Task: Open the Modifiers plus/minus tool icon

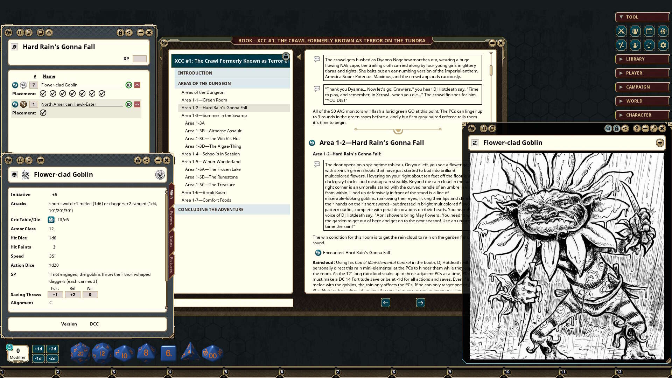Action: (621, 45)
